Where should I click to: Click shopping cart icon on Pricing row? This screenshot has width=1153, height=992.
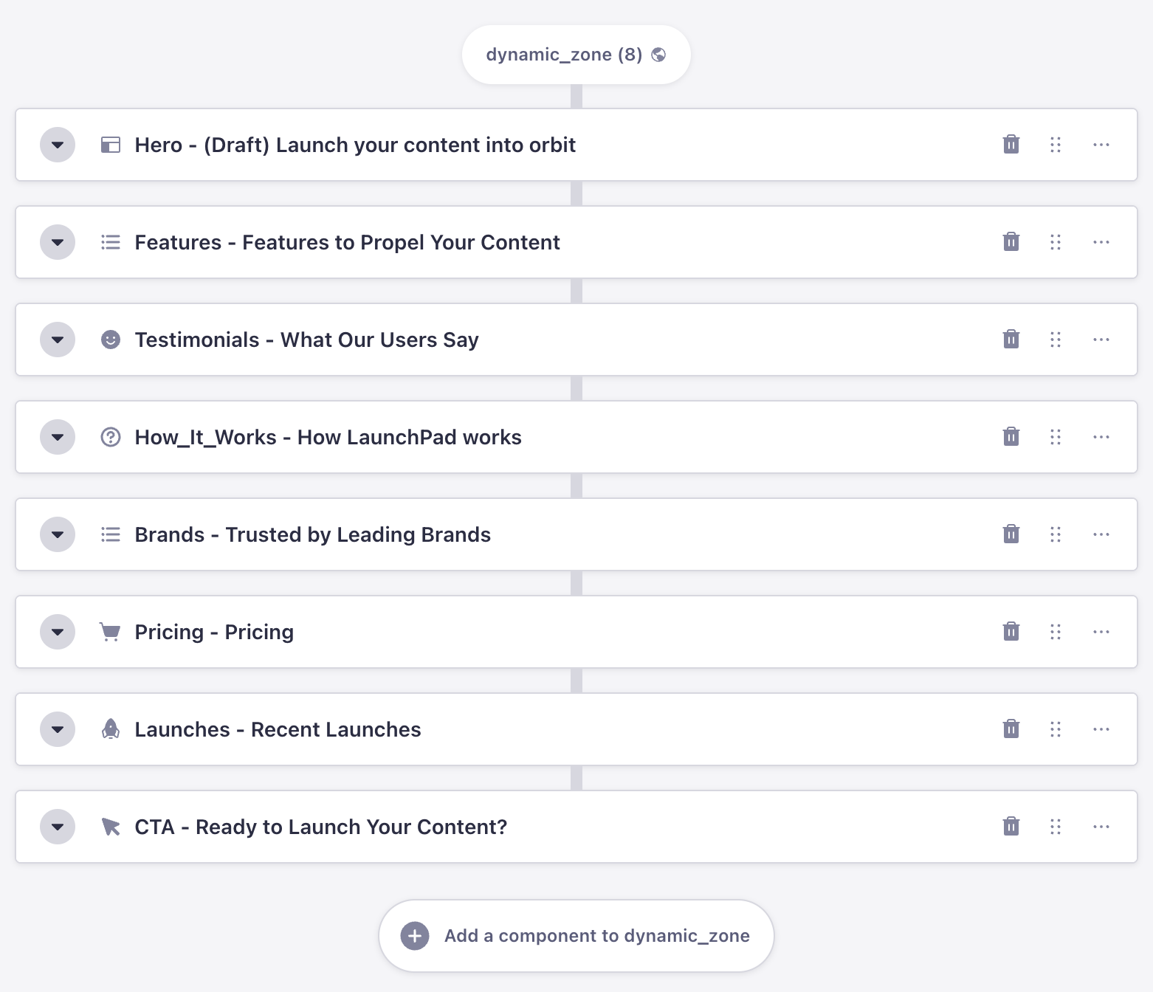(111, 632)
